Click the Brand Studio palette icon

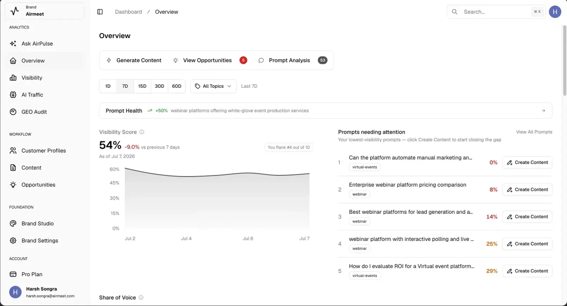tap(13, 223)
